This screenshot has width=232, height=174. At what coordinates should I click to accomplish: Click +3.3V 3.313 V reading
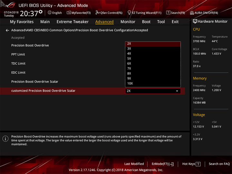pyautogui.click(x=198, y=139)
